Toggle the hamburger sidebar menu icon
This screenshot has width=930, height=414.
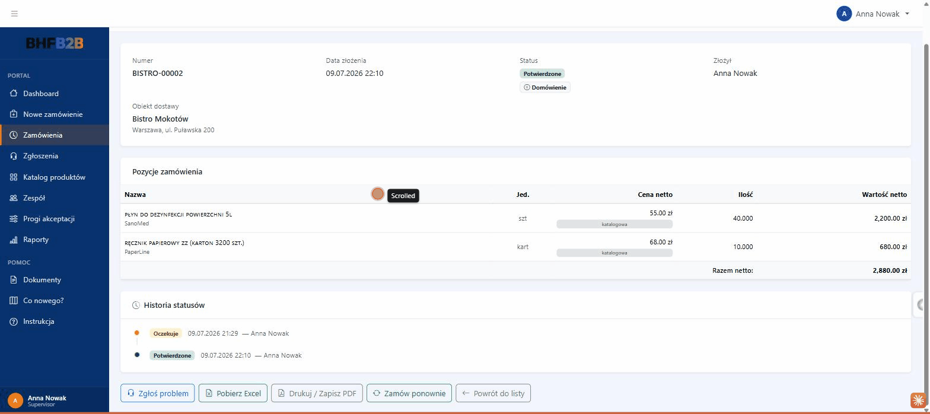point(14,13)
